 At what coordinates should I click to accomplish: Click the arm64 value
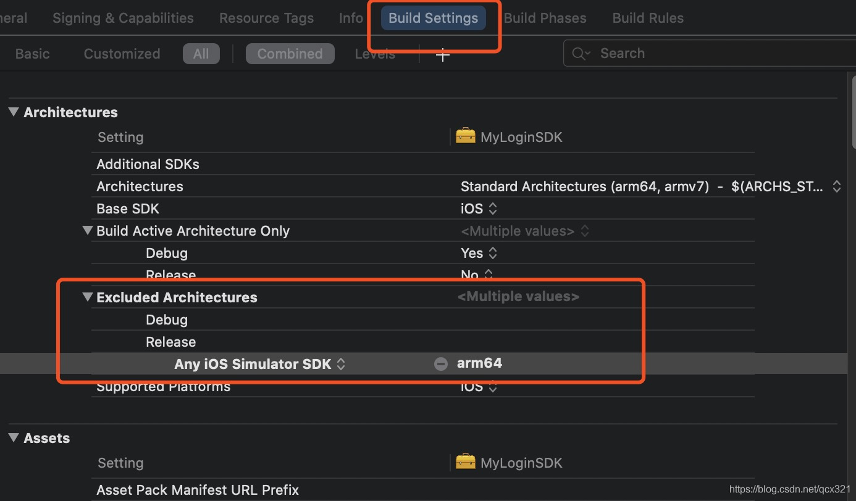[x=479, y=363]
